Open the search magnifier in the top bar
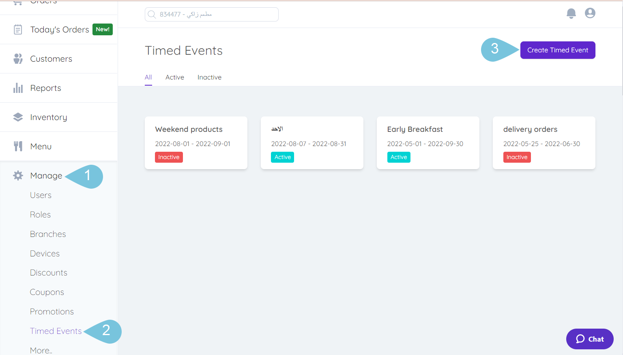 click(x=152, y=14)
